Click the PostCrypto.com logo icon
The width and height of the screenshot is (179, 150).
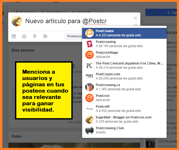(89, 76)
